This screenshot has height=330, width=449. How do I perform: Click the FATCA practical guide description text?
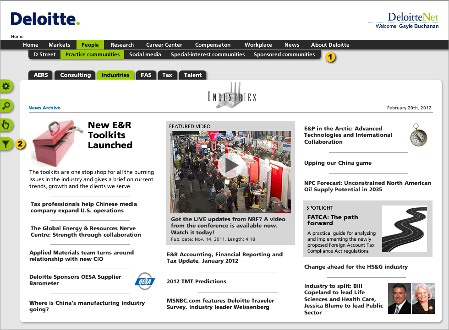coord(341,242)
